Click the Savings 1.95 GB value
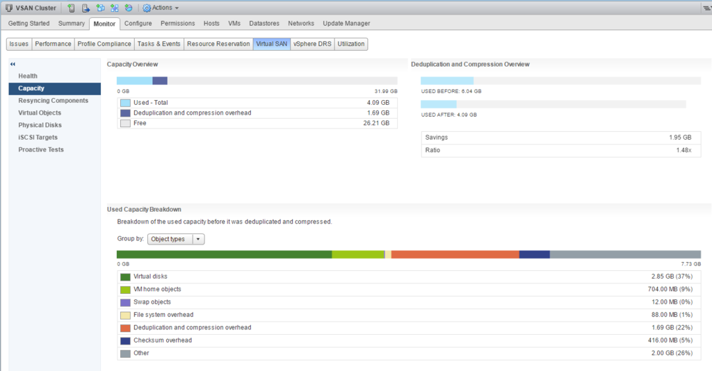 [680, 138]
